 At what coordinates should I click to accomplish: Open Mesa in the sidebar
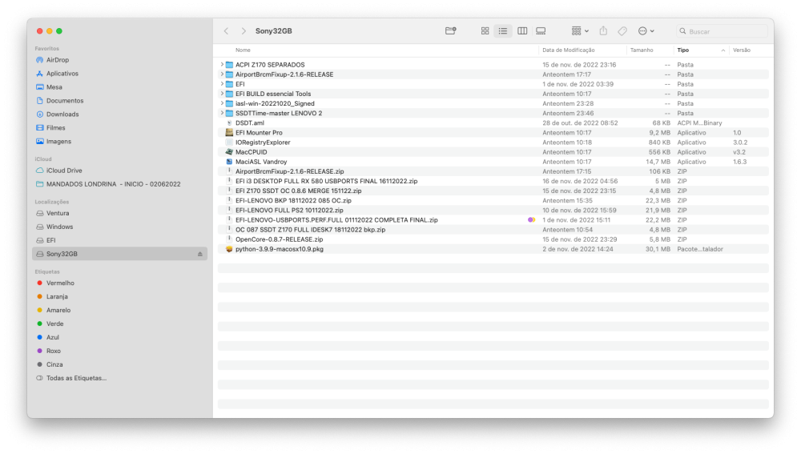(x=54, y=87)
